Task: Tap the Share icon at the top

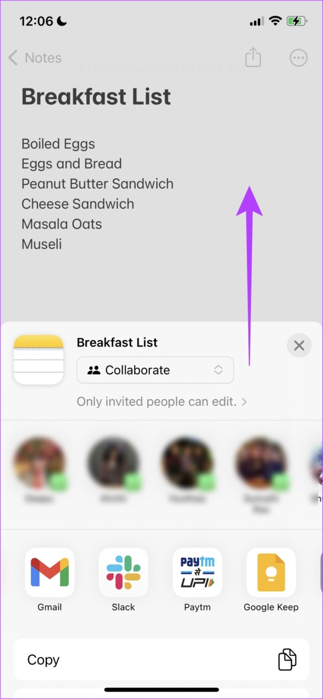Action: [x=253, y=57]
